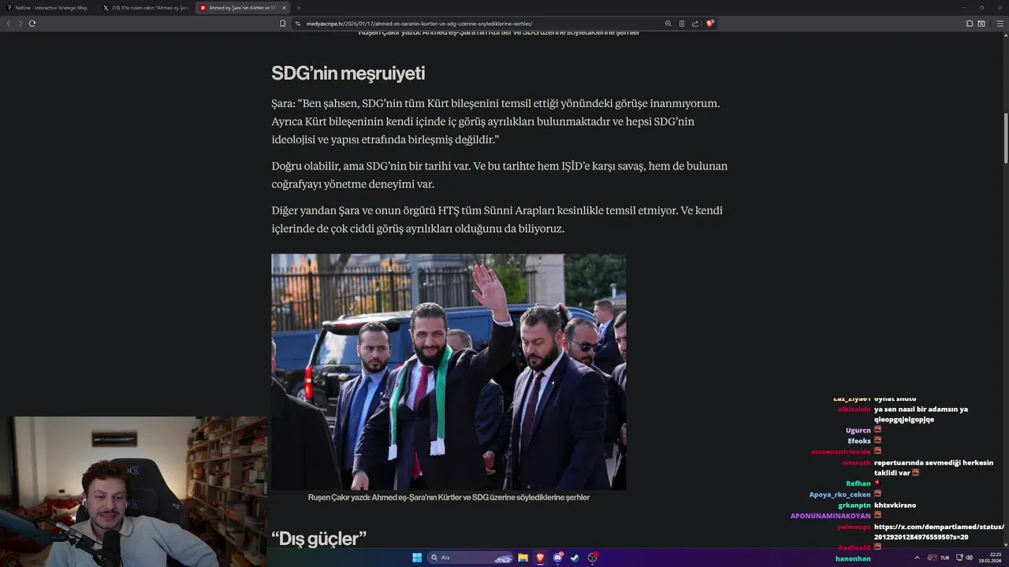
Task: Open Discord from the taskbar
Action: 558,558
